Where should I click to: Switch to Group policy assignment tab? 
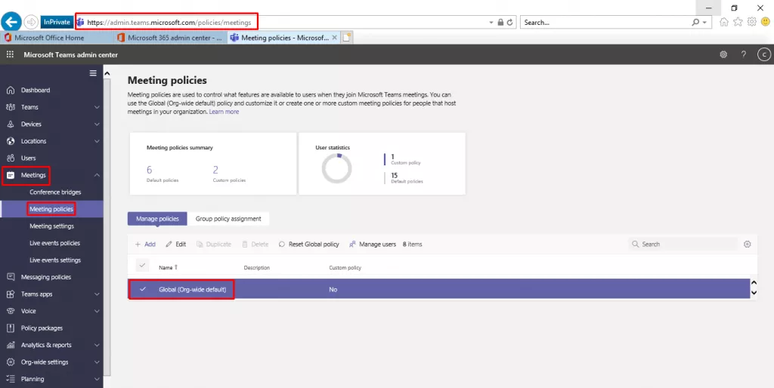click(x=228, y=219)
